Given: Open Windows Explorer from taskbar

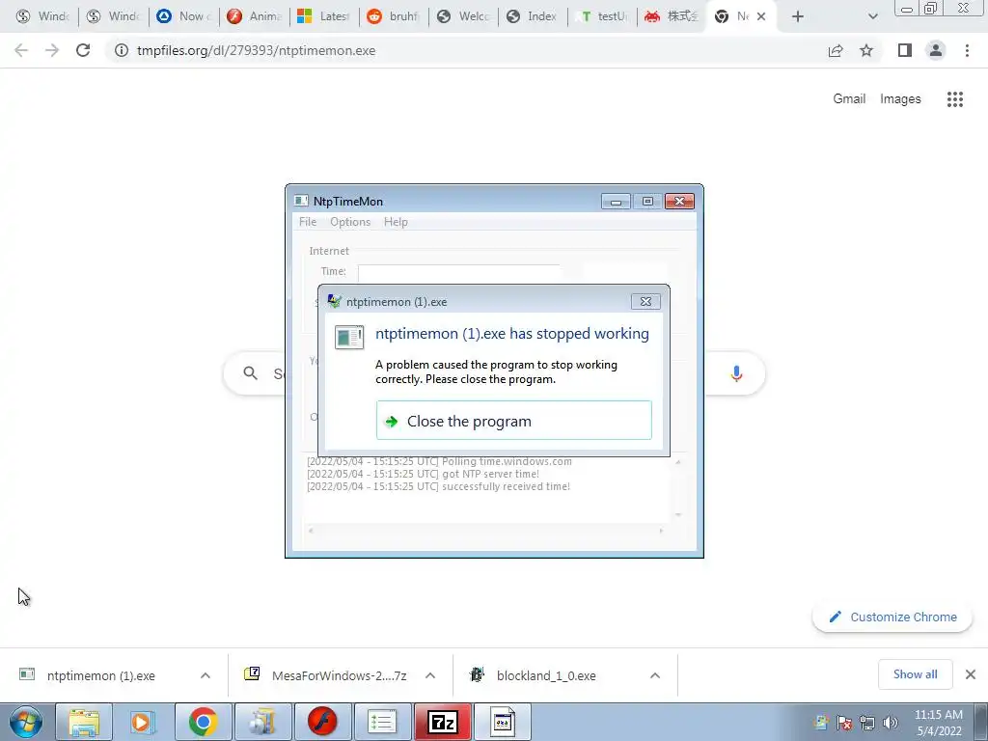Looking at the screenshot, I should [84, 722].
